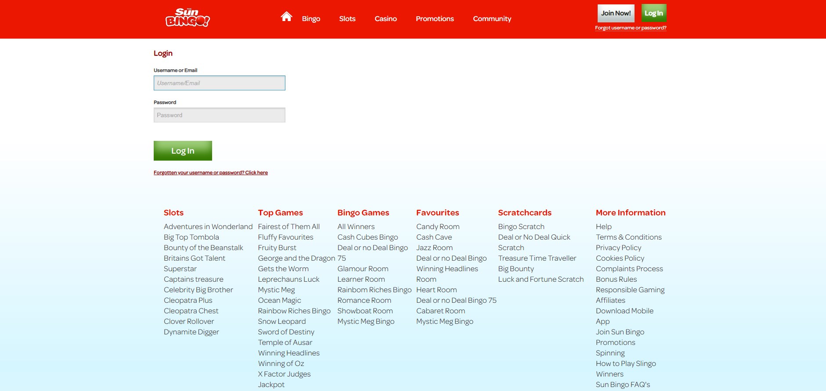Submit with the large green Log In button
This screenshot has height=391, width=826.
tap(183, 151)
